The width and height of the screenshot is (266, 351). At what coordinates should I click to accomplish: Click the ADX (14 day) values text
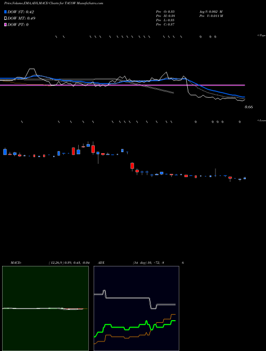[x=148, y=263]
